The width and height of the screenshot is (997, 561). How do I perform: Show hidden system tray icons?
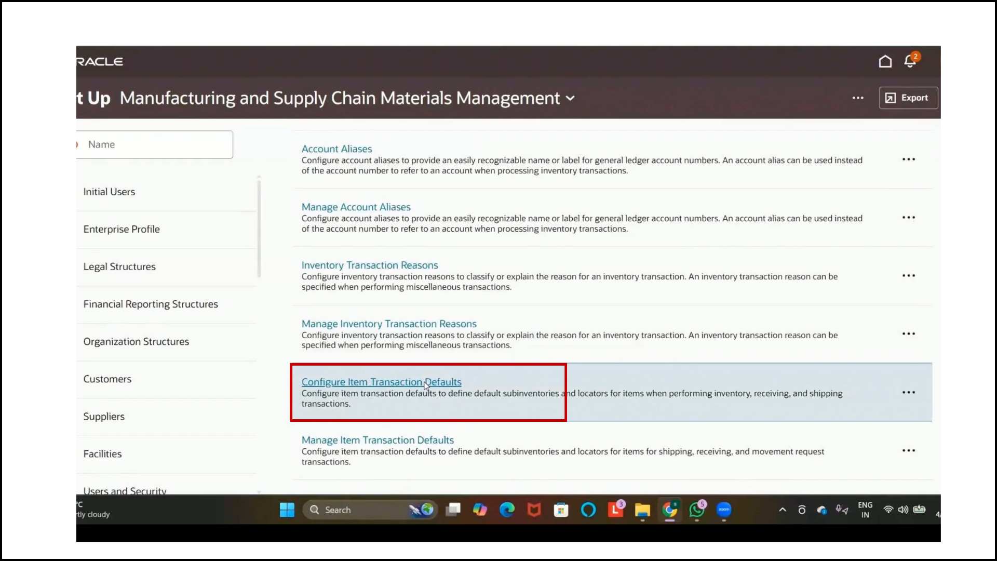pyautogui.click(x=783, y=510)
